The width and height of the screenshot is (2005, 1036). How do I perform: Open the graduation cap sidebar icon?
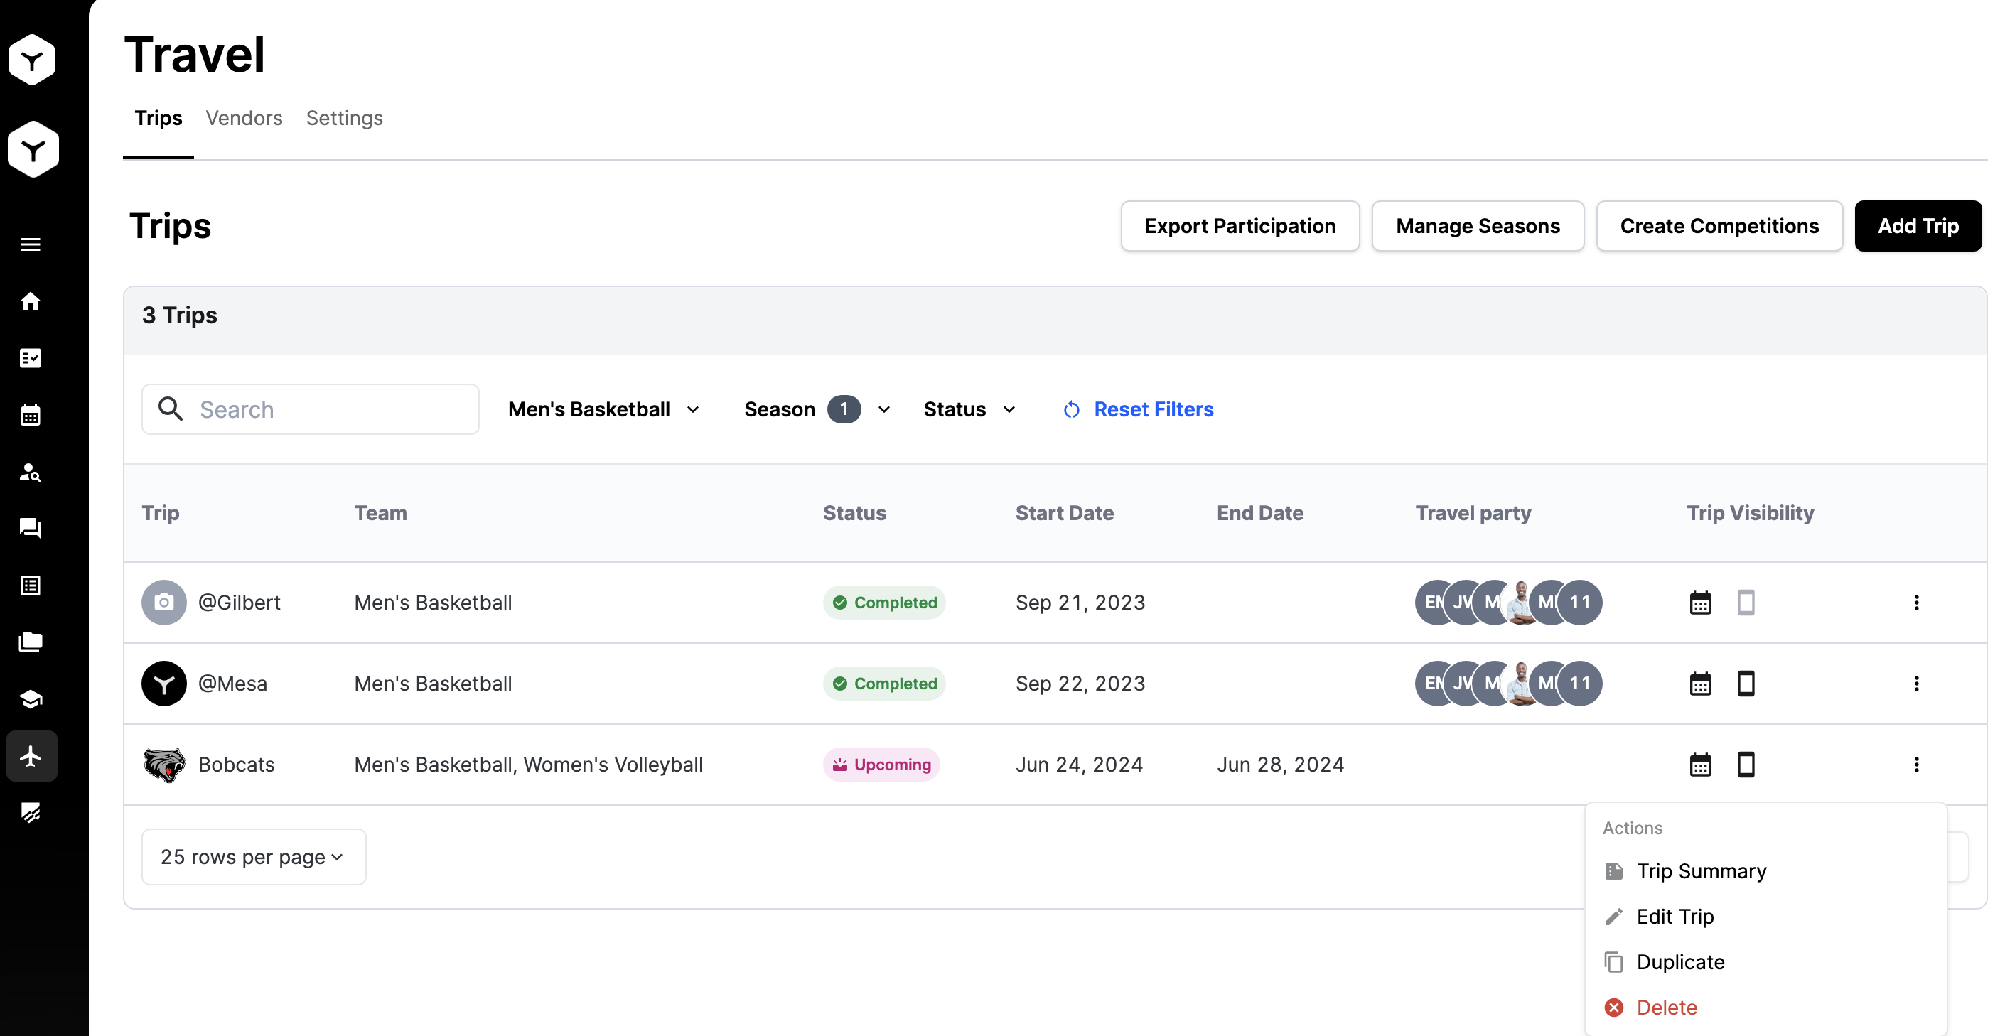point(31,699)
